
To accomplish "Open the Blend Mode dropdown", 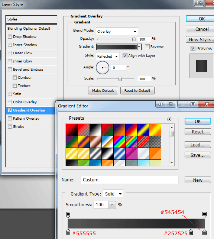I will 117,31.
